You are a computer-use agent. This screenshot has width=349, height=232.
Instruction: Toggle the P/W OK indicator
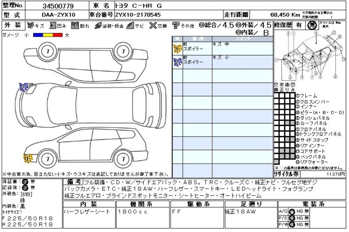click(292, 224)
